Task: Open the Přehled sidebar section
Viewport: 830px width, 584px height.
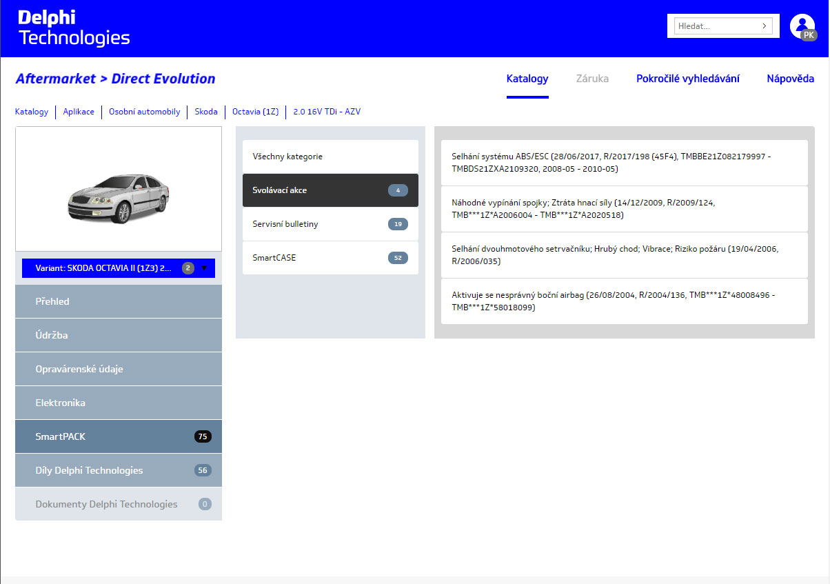Action: click(119, 301)
